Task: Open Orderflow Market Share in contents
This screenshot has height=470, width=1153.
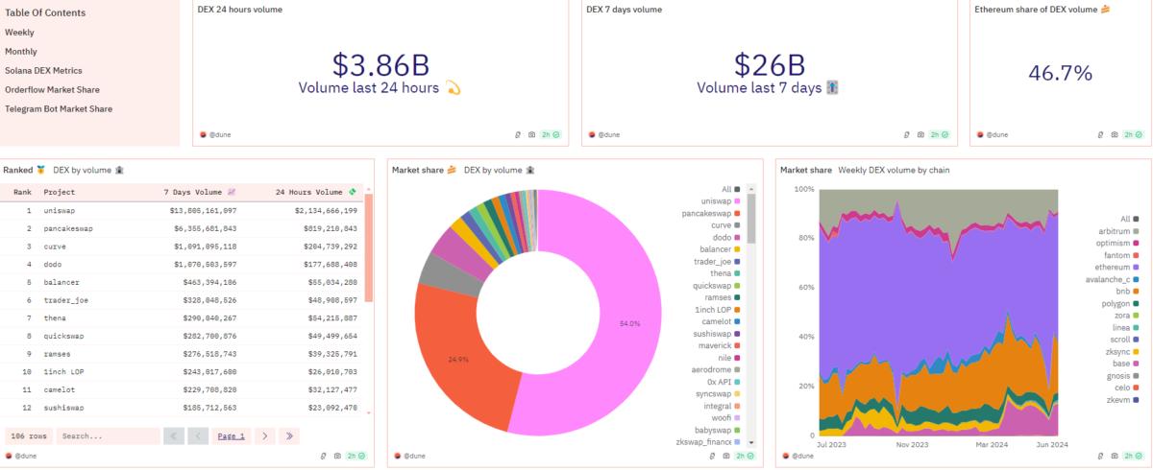Action: 52,90
